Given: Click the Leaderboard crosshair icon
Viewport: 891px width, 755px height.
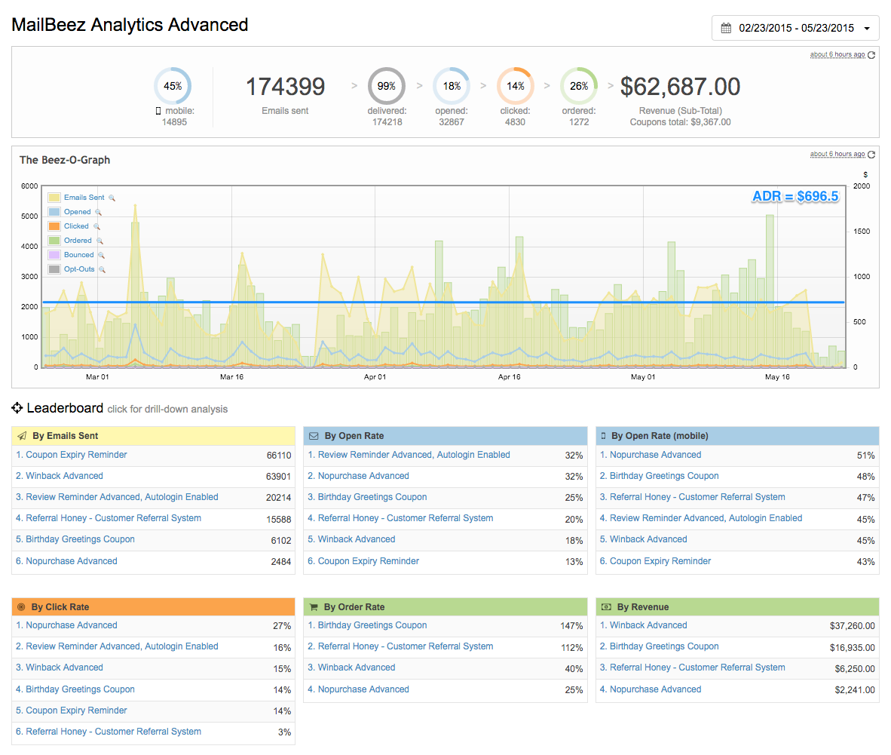Looking at the screenshot, I should coord(17,407).
